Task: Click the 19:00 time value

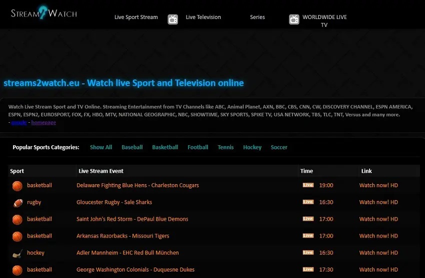Action: pos(326,185)
